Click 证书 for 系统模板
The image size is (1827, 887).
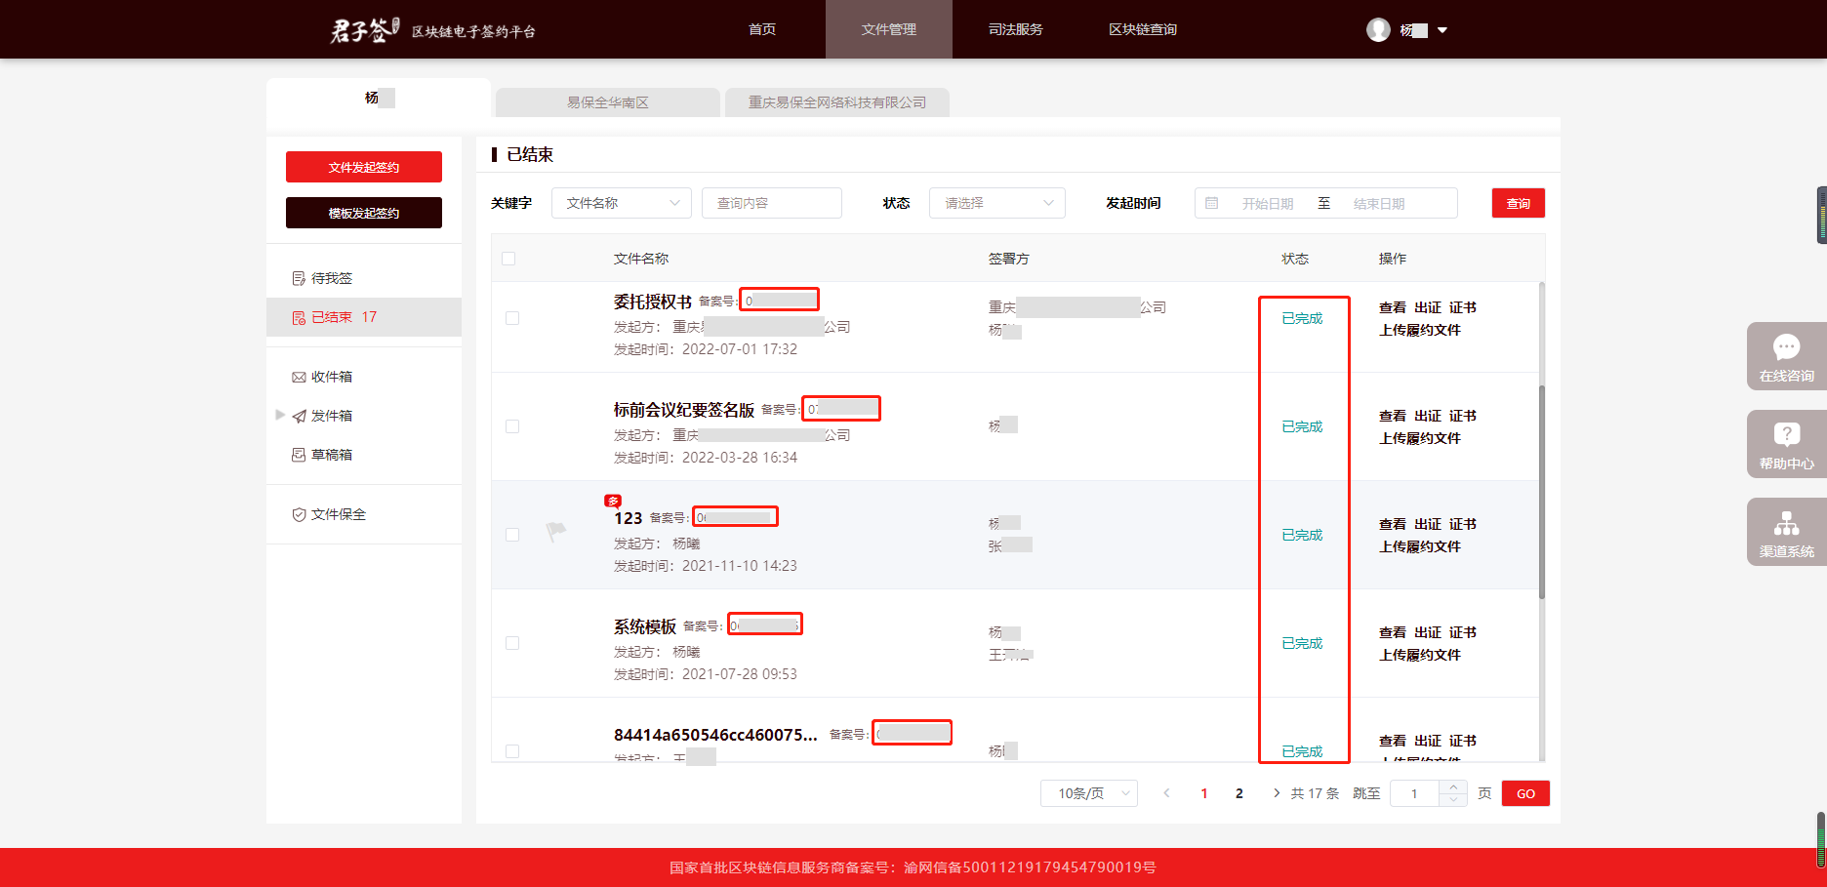(1463, 632)
